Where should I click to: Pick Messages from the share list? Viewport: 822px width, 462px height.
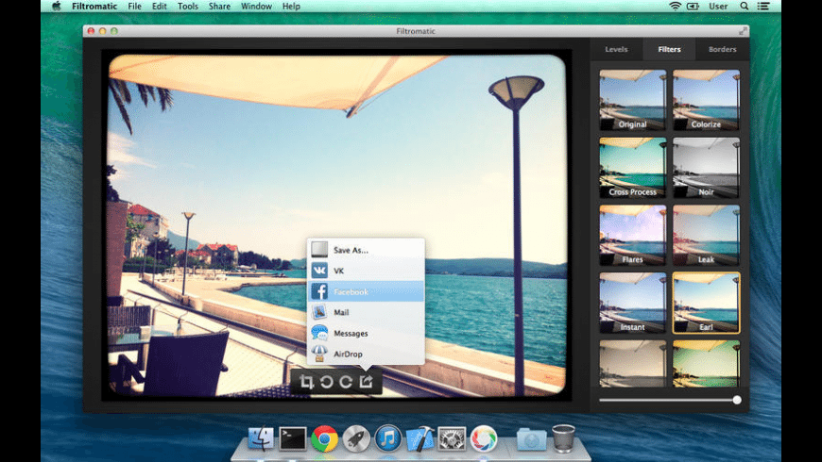coord(365,333)
